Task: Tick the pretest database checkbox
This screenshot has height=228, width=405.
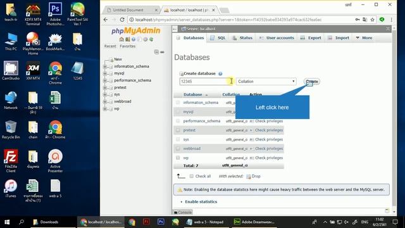Action: coord(178,130)
